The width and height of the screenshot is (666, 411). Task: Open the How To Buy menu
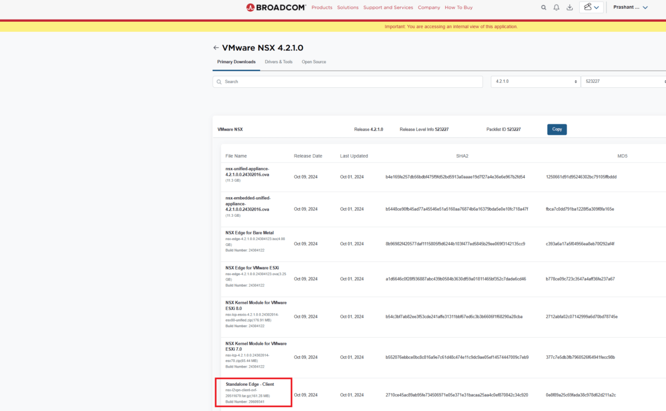(458, 7)
